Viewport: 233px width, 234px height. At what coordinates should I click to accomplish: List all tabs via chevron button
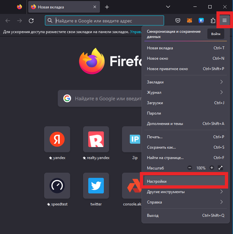coord(168,7)
